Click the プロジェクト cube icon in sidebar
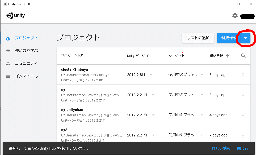This screenshot has height=155, width=256. 8,38
